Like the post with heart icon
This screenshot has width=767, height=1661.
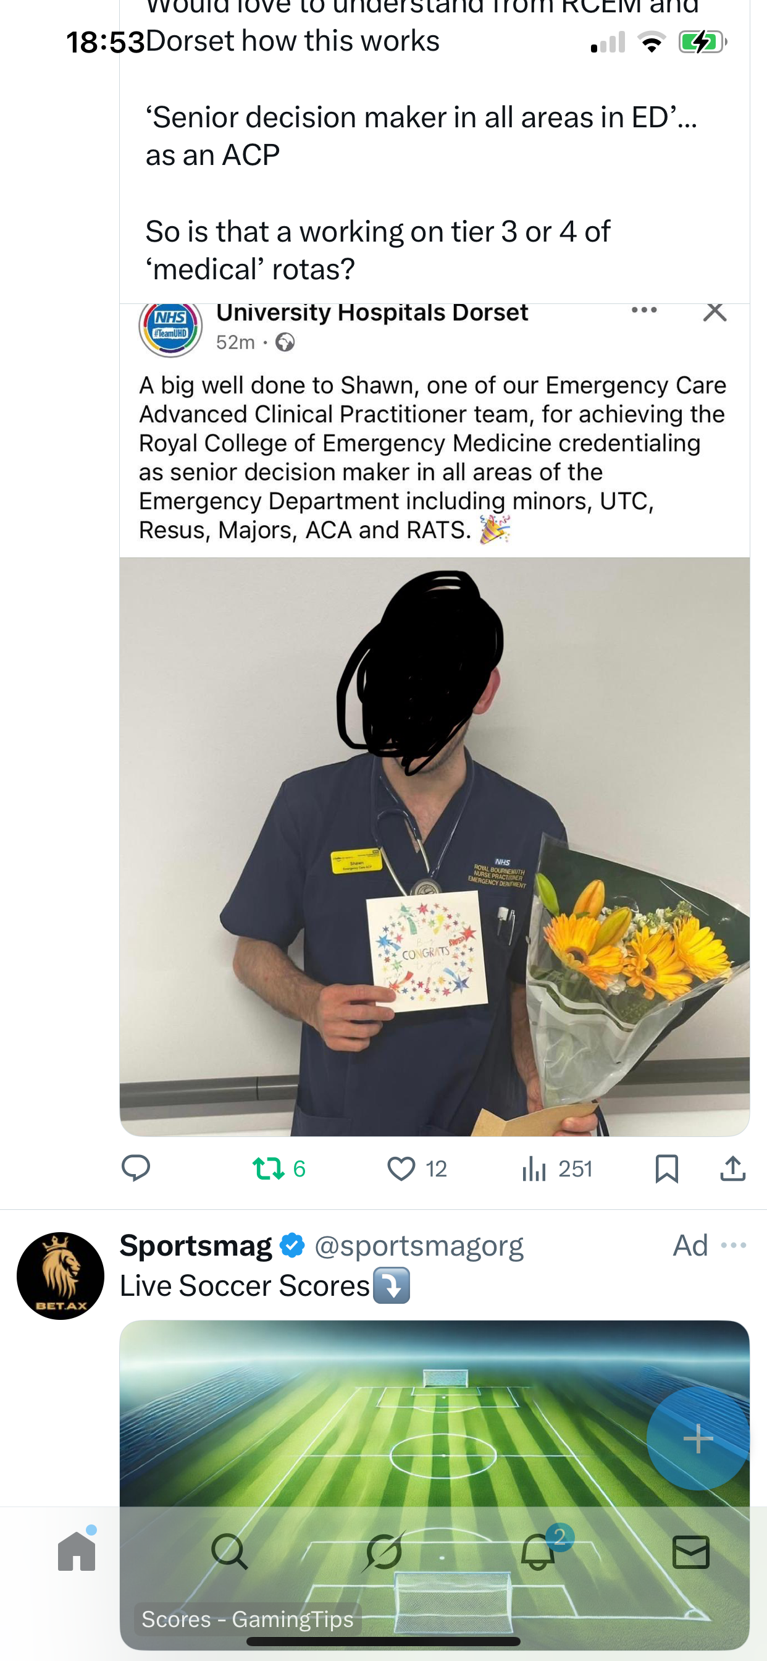click(x=401, y=1169)
